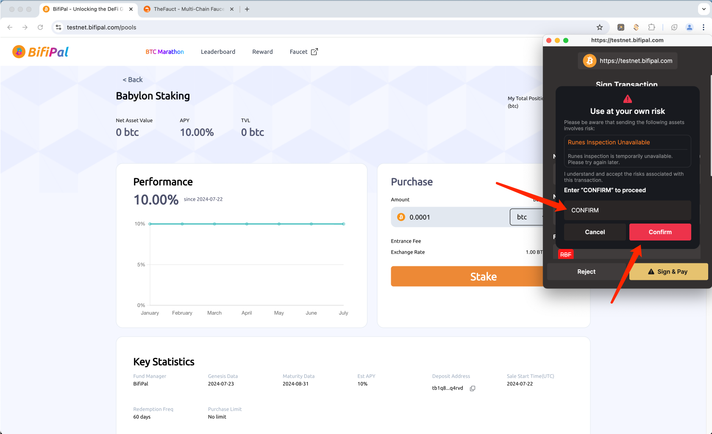Bookmark this page with the star icon

(x=599, y=28)
